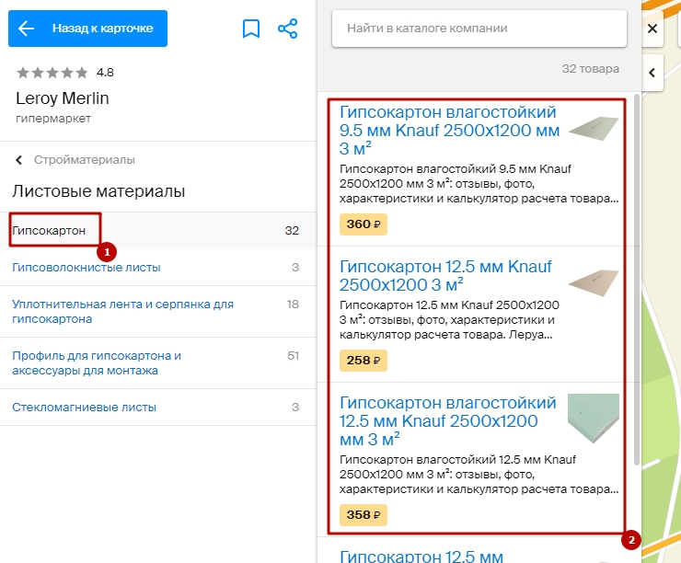Click the share icon

[x=288, y=29]
